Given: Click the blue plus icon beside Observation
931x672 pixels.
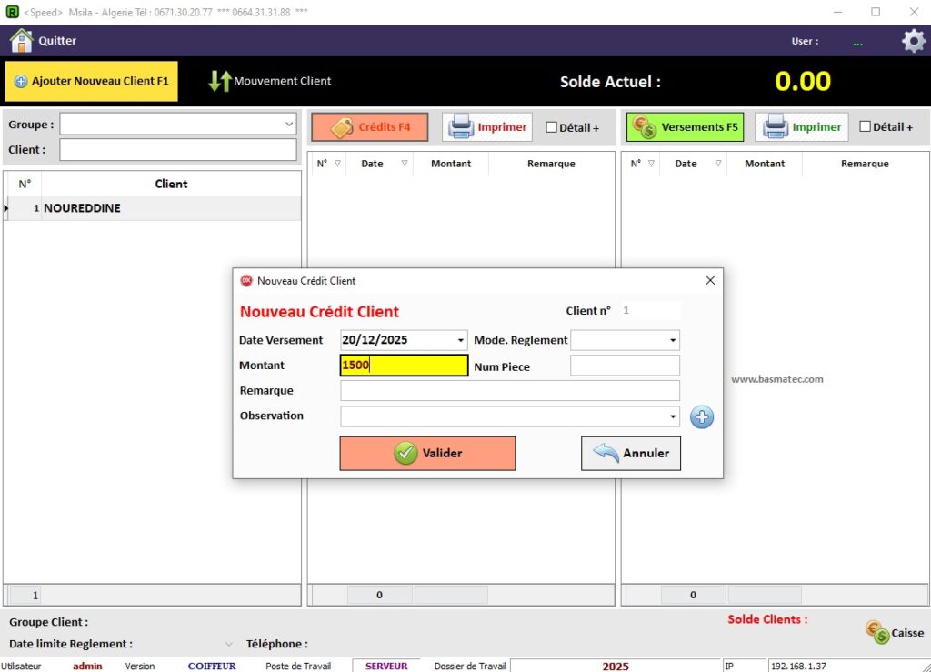Looking at the screenshot, I should click(x=702, y=416).
